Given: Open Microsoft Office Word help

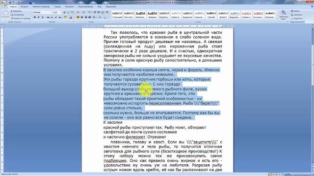Looking at the screenshot, I should click(312, 6).
